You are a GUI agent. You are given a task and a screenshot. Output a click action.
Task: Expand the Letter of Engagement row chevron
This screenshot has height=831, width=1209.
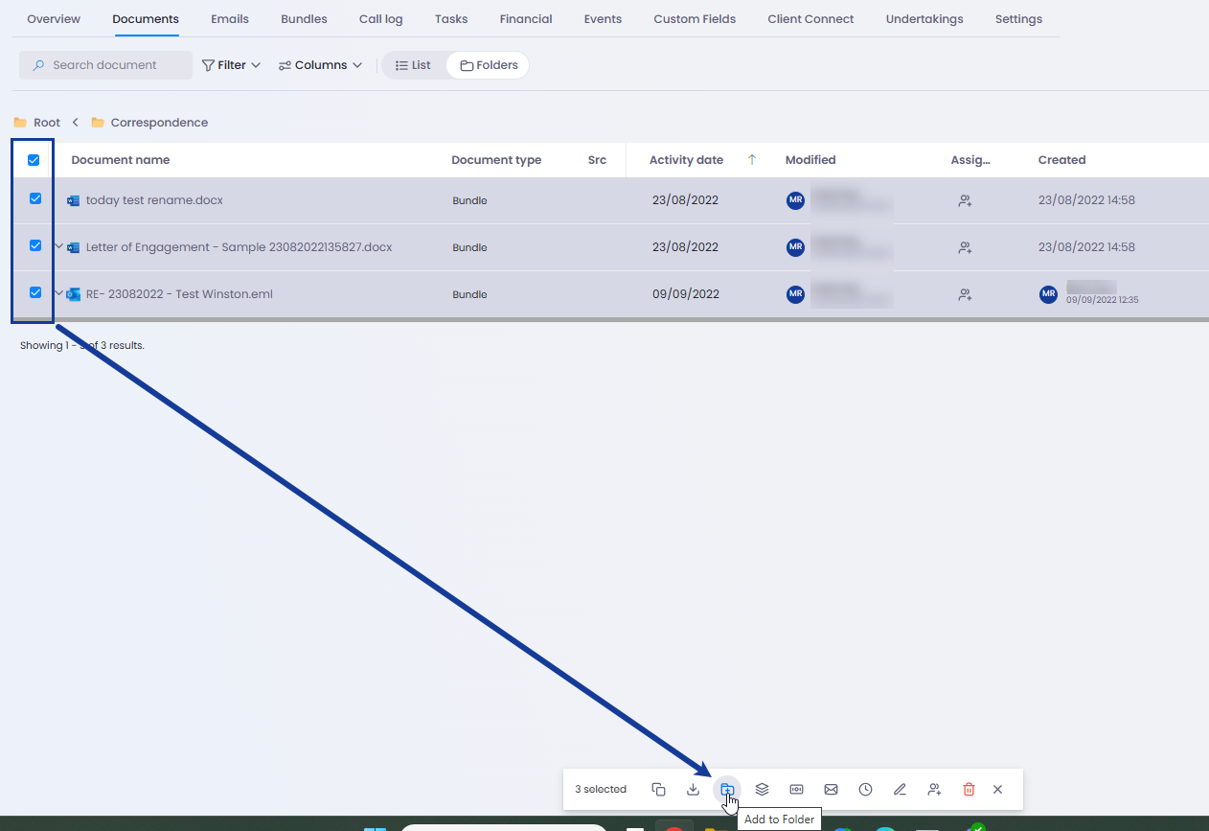click(58, 246)
